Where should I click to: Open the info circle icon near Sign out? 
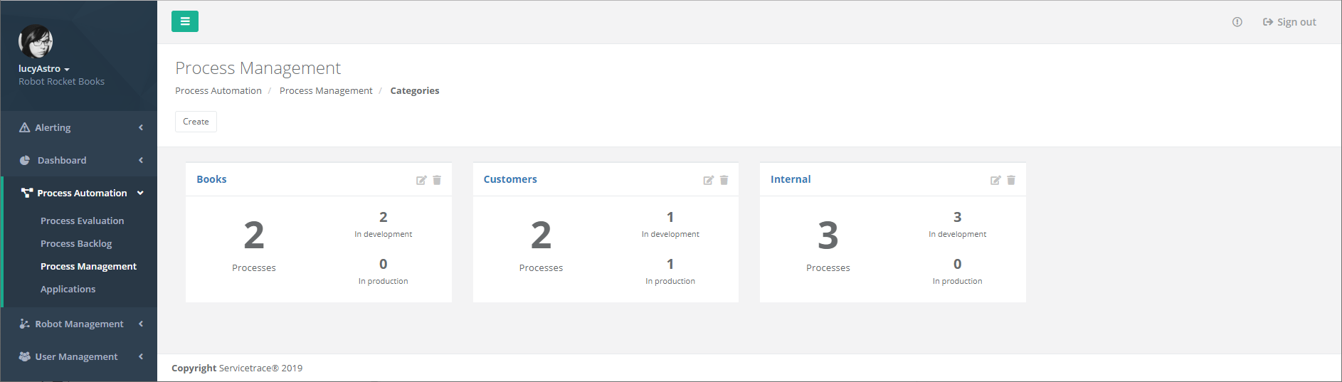click(x=1237, y=22)
